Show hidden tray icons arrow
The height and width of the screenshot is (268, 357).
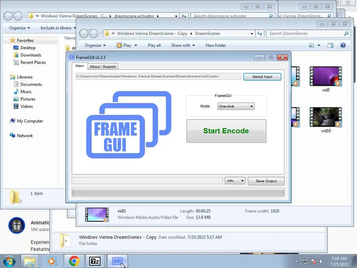coord(296,261)
